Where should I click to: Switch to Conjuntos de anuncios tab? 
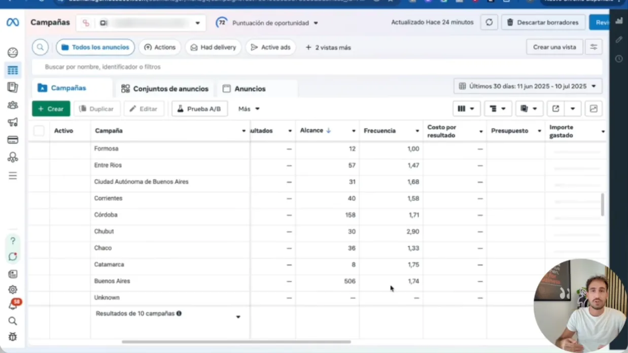[x=165, y=89]
